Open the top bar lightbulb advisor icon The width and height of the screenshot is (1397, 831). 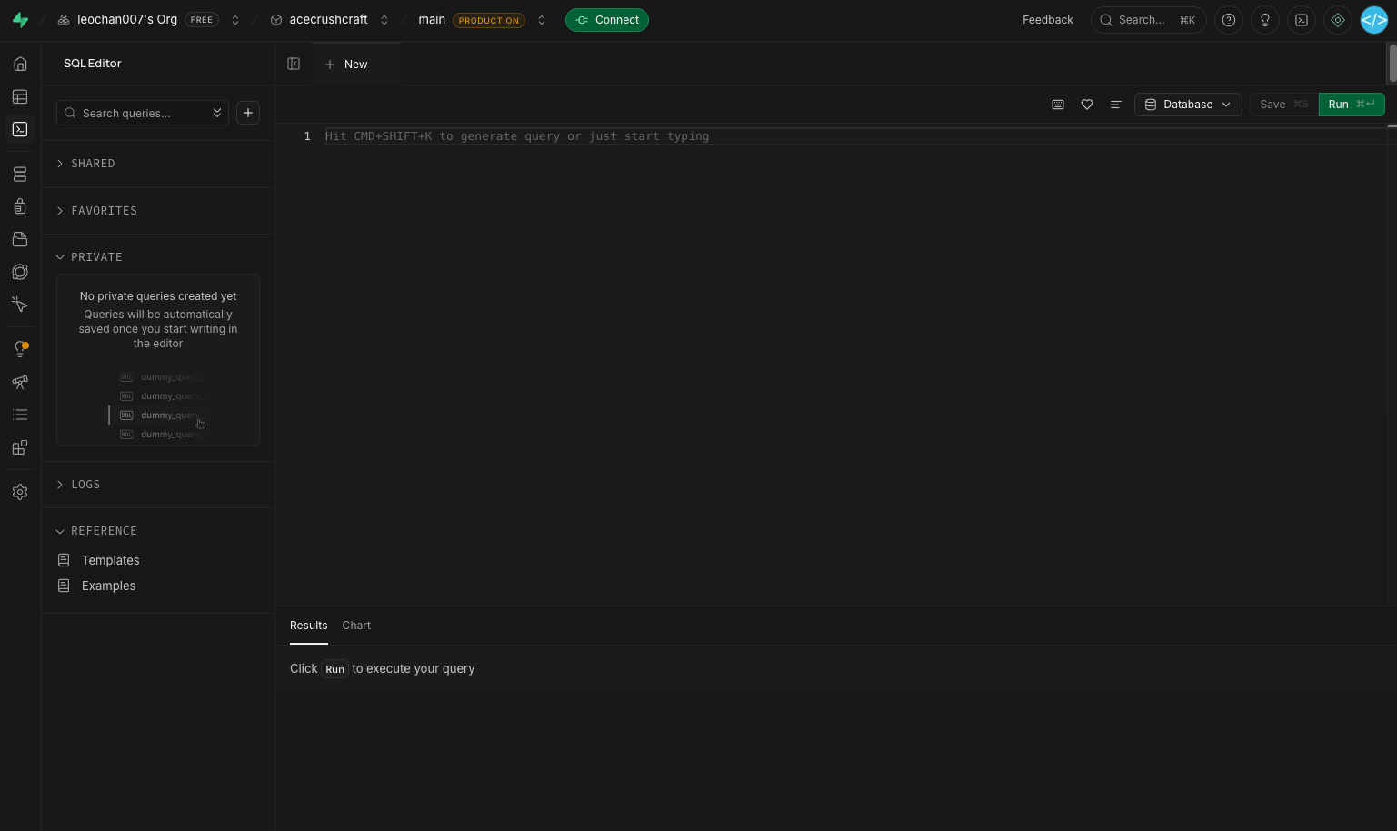(x=1265, y=20)
